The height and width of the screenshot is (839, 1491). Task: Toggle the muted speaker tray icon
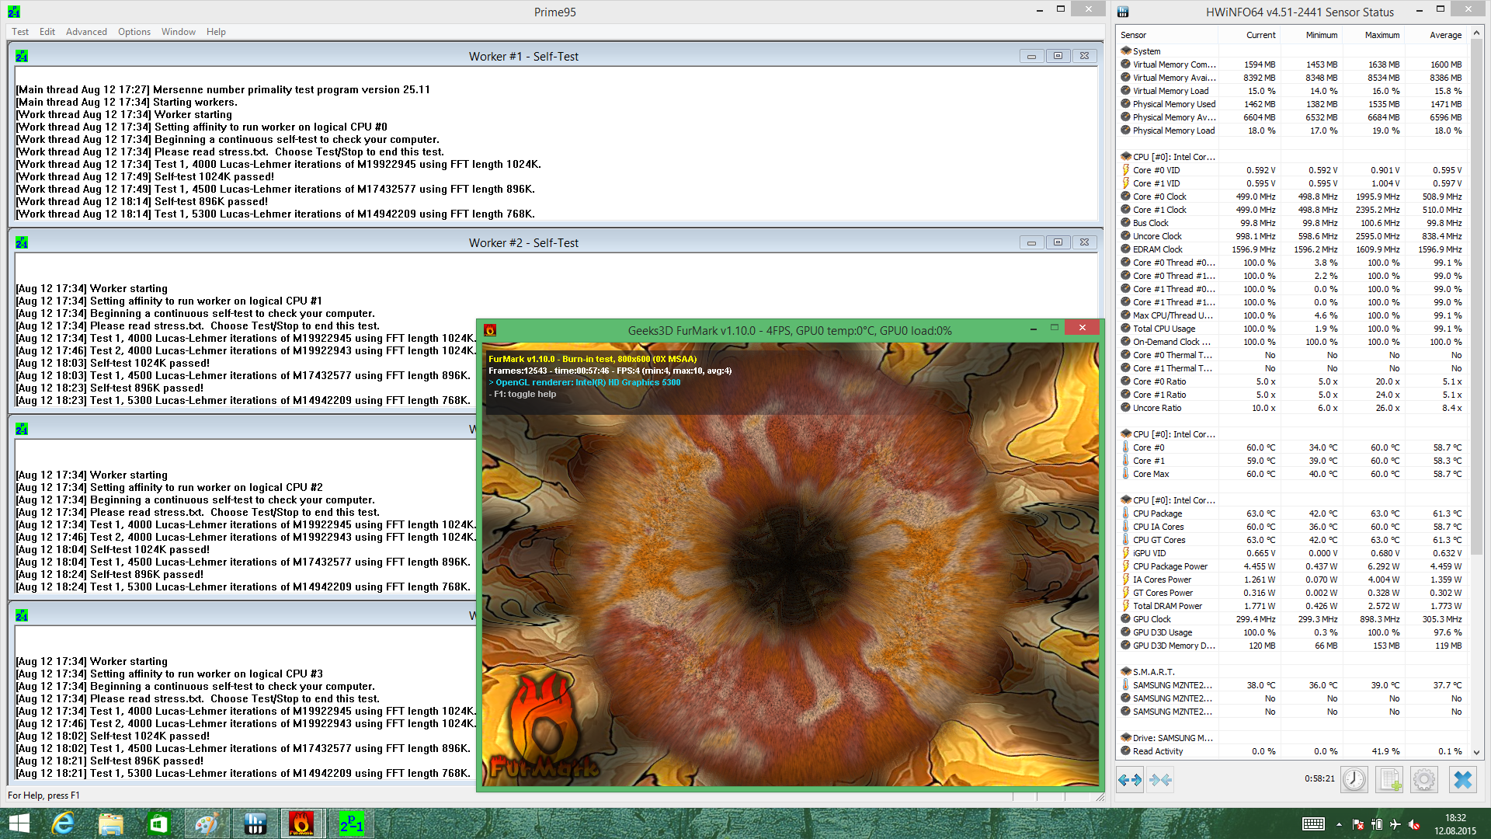(1414, 824)
